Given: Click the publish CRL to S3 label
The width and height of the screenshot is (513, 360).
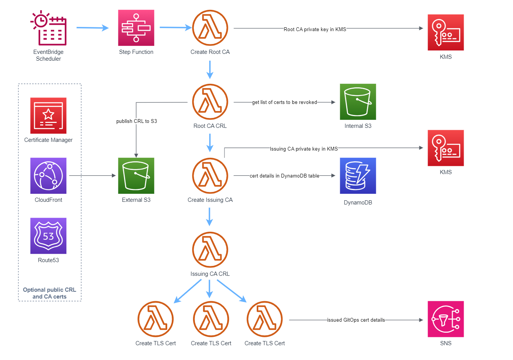Looking at the screenshot, I should (x=137, y=121).
